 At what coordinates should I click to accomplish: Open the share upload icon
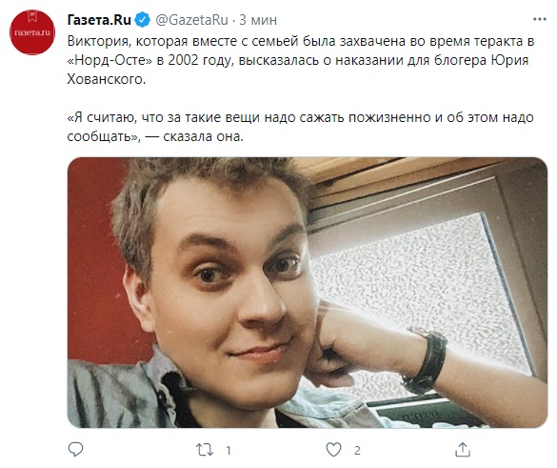(x=463, y=450)
